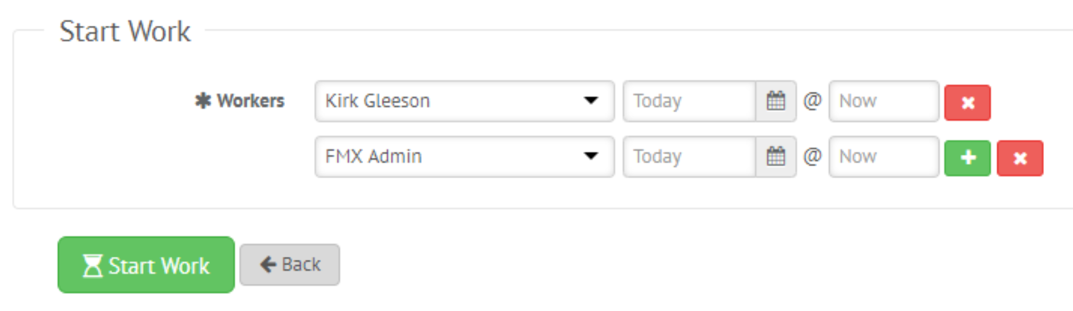Remove Kirk Gleeson worker row with red X

tap(968, 102)
